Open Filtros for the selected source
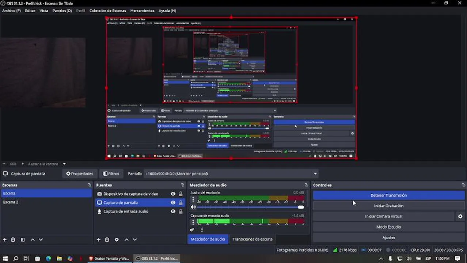This screenshot has height=263, width=467. pyautogui.click(x=111, y=174)
